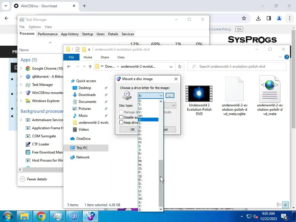
Task: Open the Services tab in Task Manager
Action: click(x=127, y=34)
